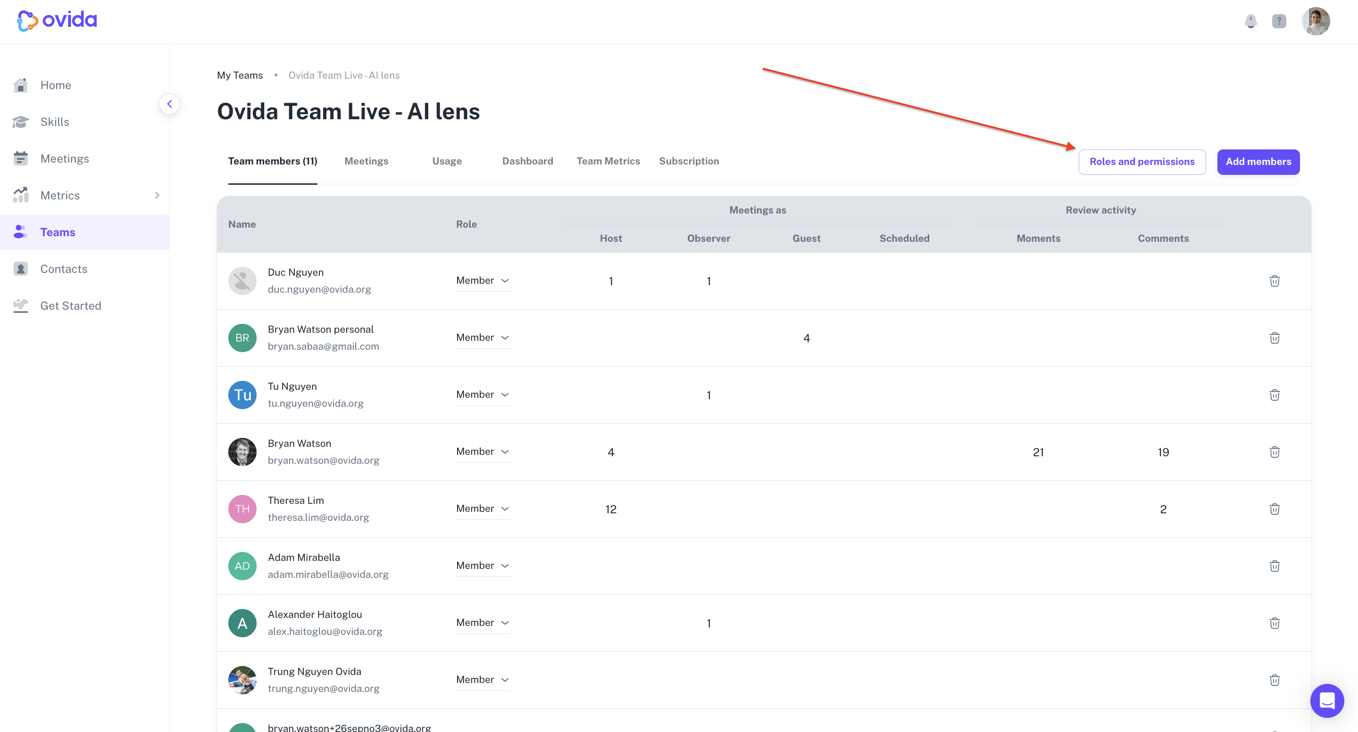1358x732 pixels.
Task: Click the AD avatar for Adam Mirabella
Action: tap(242, 566)
